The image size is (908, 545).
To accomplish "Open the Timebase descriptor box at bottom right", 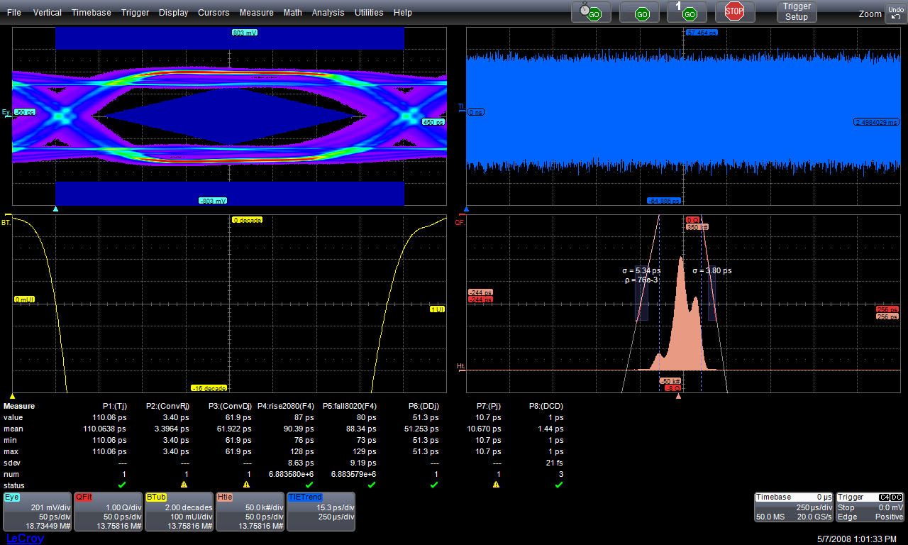I will [x=794, y=507].
